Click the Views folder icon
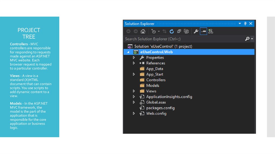 click(142, 91)
